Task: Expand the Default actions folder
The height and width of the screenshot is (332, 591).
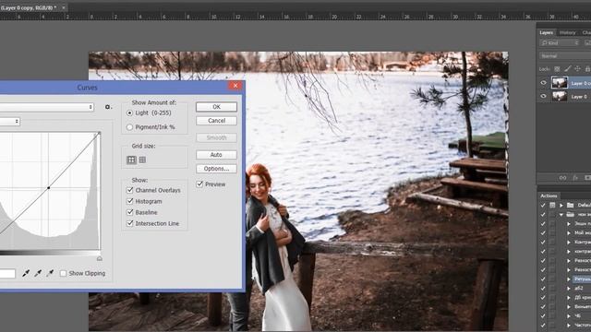Action: [561, 205]
